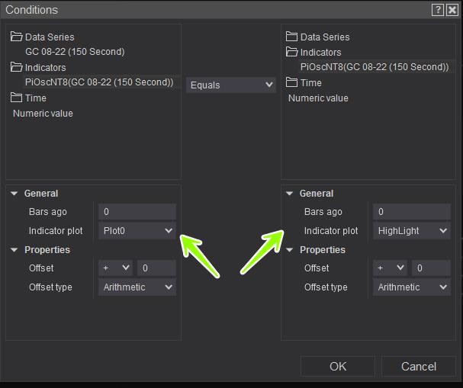Click right panel Time folder icon
The image size is (463, 388).
click(291, 82)
